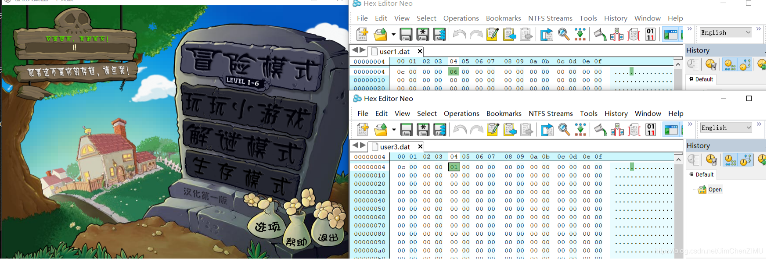Click Save As icon in user1.dat window toolbar
The image size is (767, 259).
point(423,34)
